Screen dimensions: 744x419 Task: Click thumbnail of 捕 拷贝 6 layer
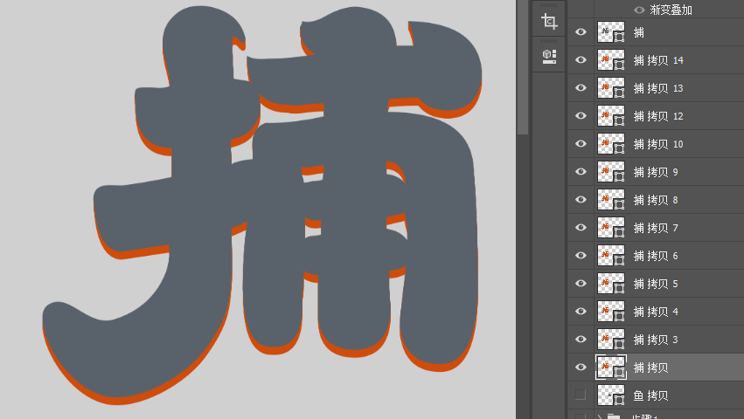(x=611, y=256)
